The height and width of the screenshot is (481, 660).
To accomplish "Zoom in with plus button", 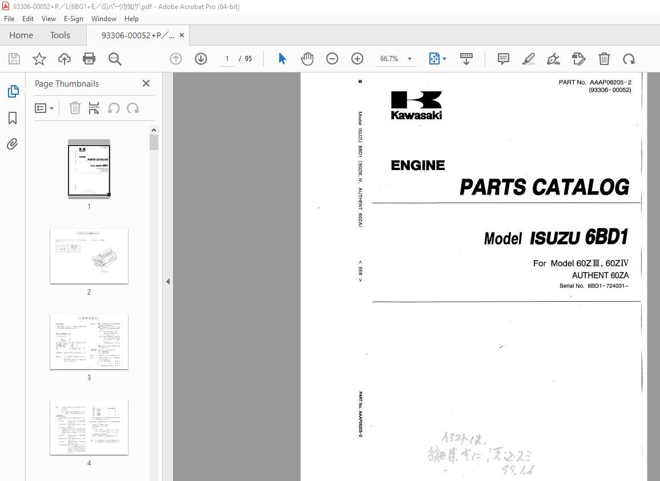I will point(357,59).
